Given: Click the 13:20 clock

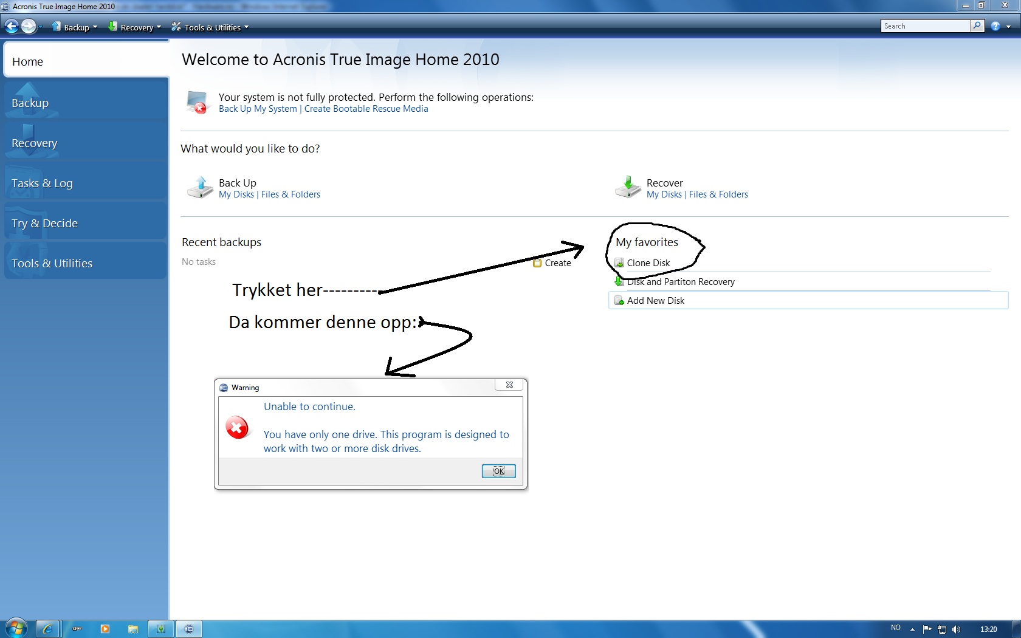Looking at the screenshot, I should coord(988,629).
